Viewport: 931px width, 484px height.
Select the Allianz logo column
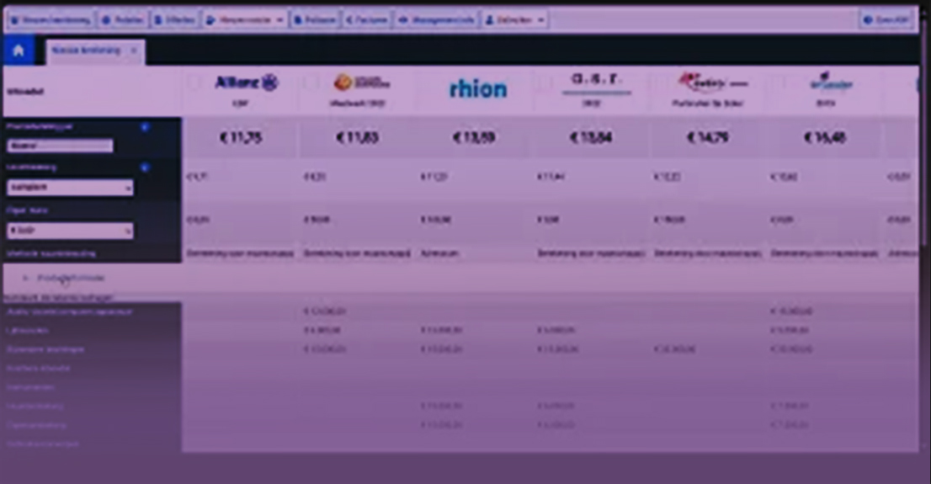pyautogui.click(x=246, y=82)
